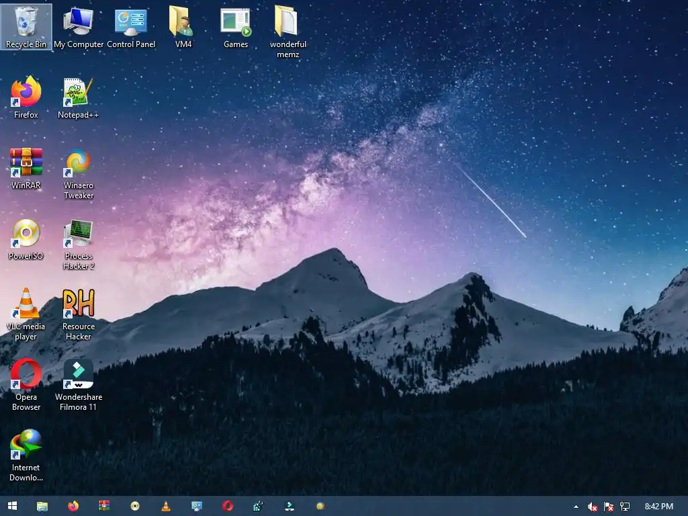Viewport: 688px width, 516px height.
Task: Select the Resource Hacker shortcut
Action: coord(78,314)
